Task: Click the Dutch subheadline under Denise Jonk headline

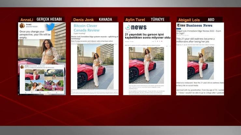Action: [92, 41]
